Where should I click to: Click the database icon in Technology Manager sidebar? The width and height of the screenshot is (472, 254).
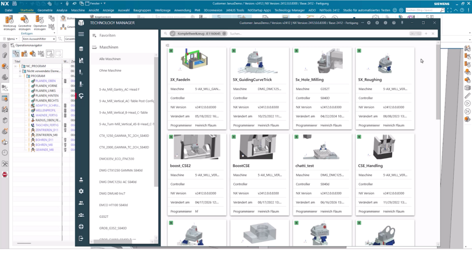[x=81, y=49]
